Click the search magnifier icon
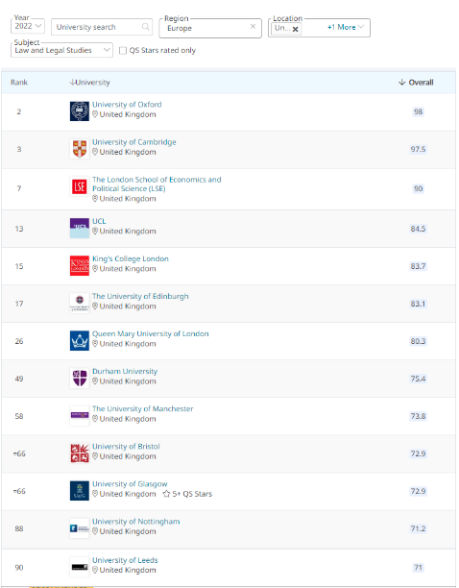This screenshot has width=459, height=588. pyautogui.click(x=145, y=27)
